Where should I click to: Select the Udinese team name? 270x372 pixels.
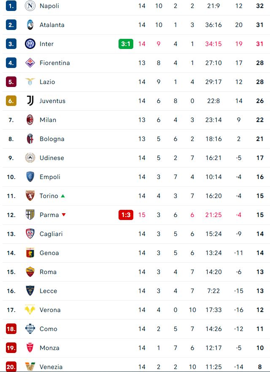(52, 158)
